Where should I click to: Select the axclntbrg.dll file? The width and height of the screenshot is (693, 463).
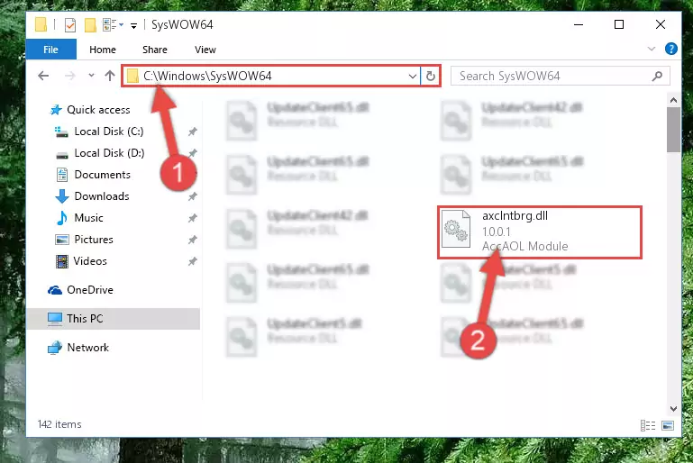tap(539, 231)
